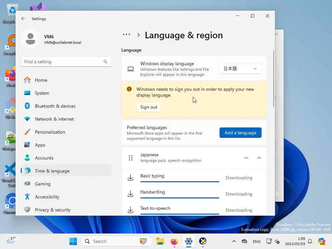Click the settings page vertical scrollbar
This screenshot has width=332, height=249.
click(274, 78)
